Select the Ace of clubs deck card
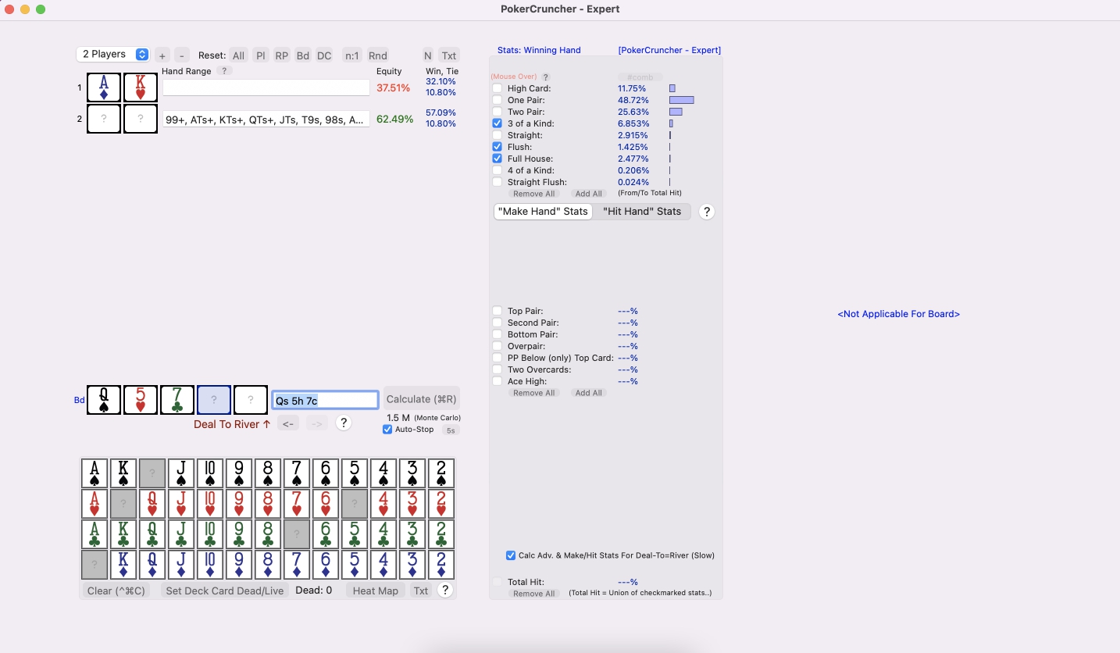1120x653 pixels. (x=95, y=534)
